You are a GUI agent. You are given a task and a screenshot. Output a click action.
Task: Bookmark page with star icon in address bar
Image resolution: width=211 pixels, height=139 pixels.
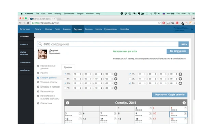pyautogui.click(x=159, y=23)
